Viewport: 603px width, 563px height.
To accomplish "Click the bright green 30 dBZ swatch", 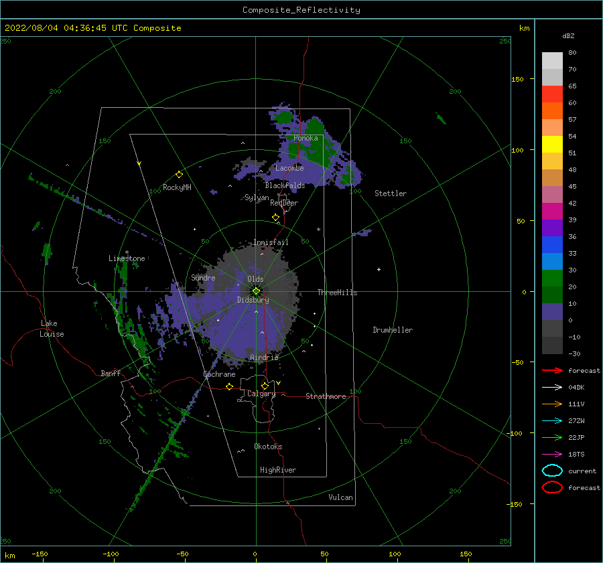I will [552, 278].
